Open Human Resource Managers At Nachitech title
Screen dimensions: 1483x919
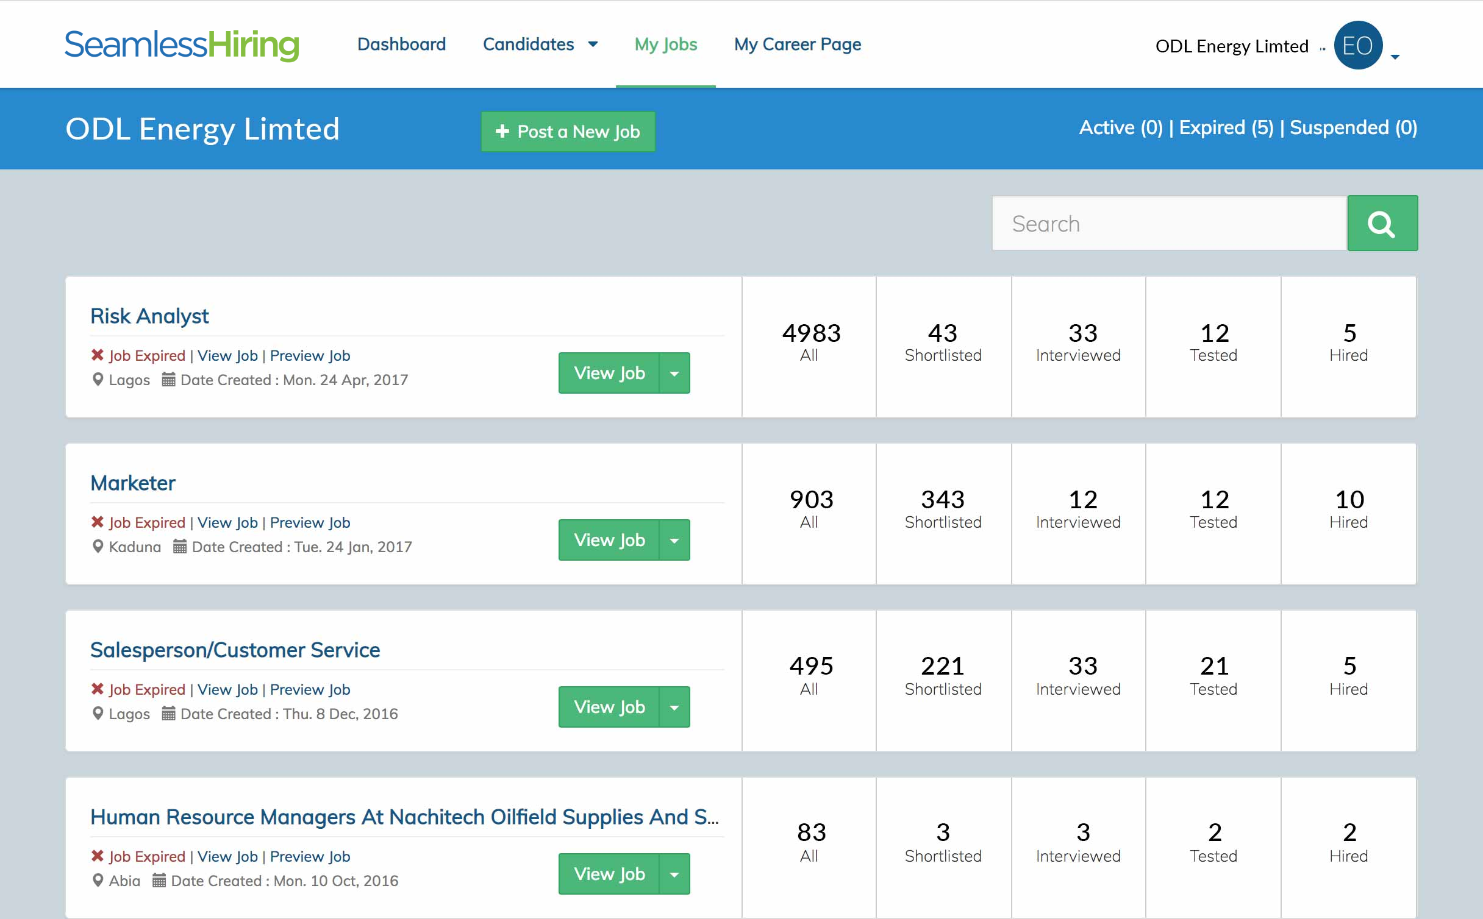pos(405,817)
